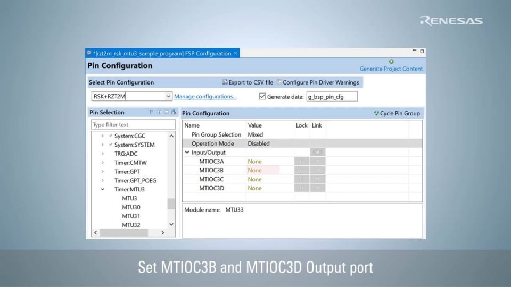Click Export to CSV file label

[251, 82]
